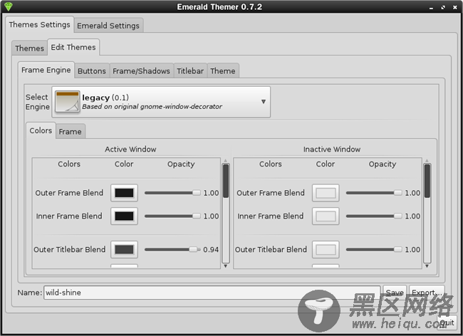
Task: Pick Inactive Window Inner Frame Blend color
Action: (x=326, y=216)
